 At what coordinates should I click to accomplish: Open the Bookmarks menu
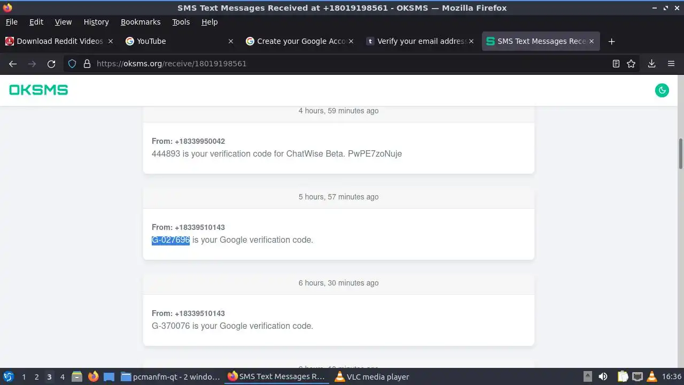pos(141,22)
